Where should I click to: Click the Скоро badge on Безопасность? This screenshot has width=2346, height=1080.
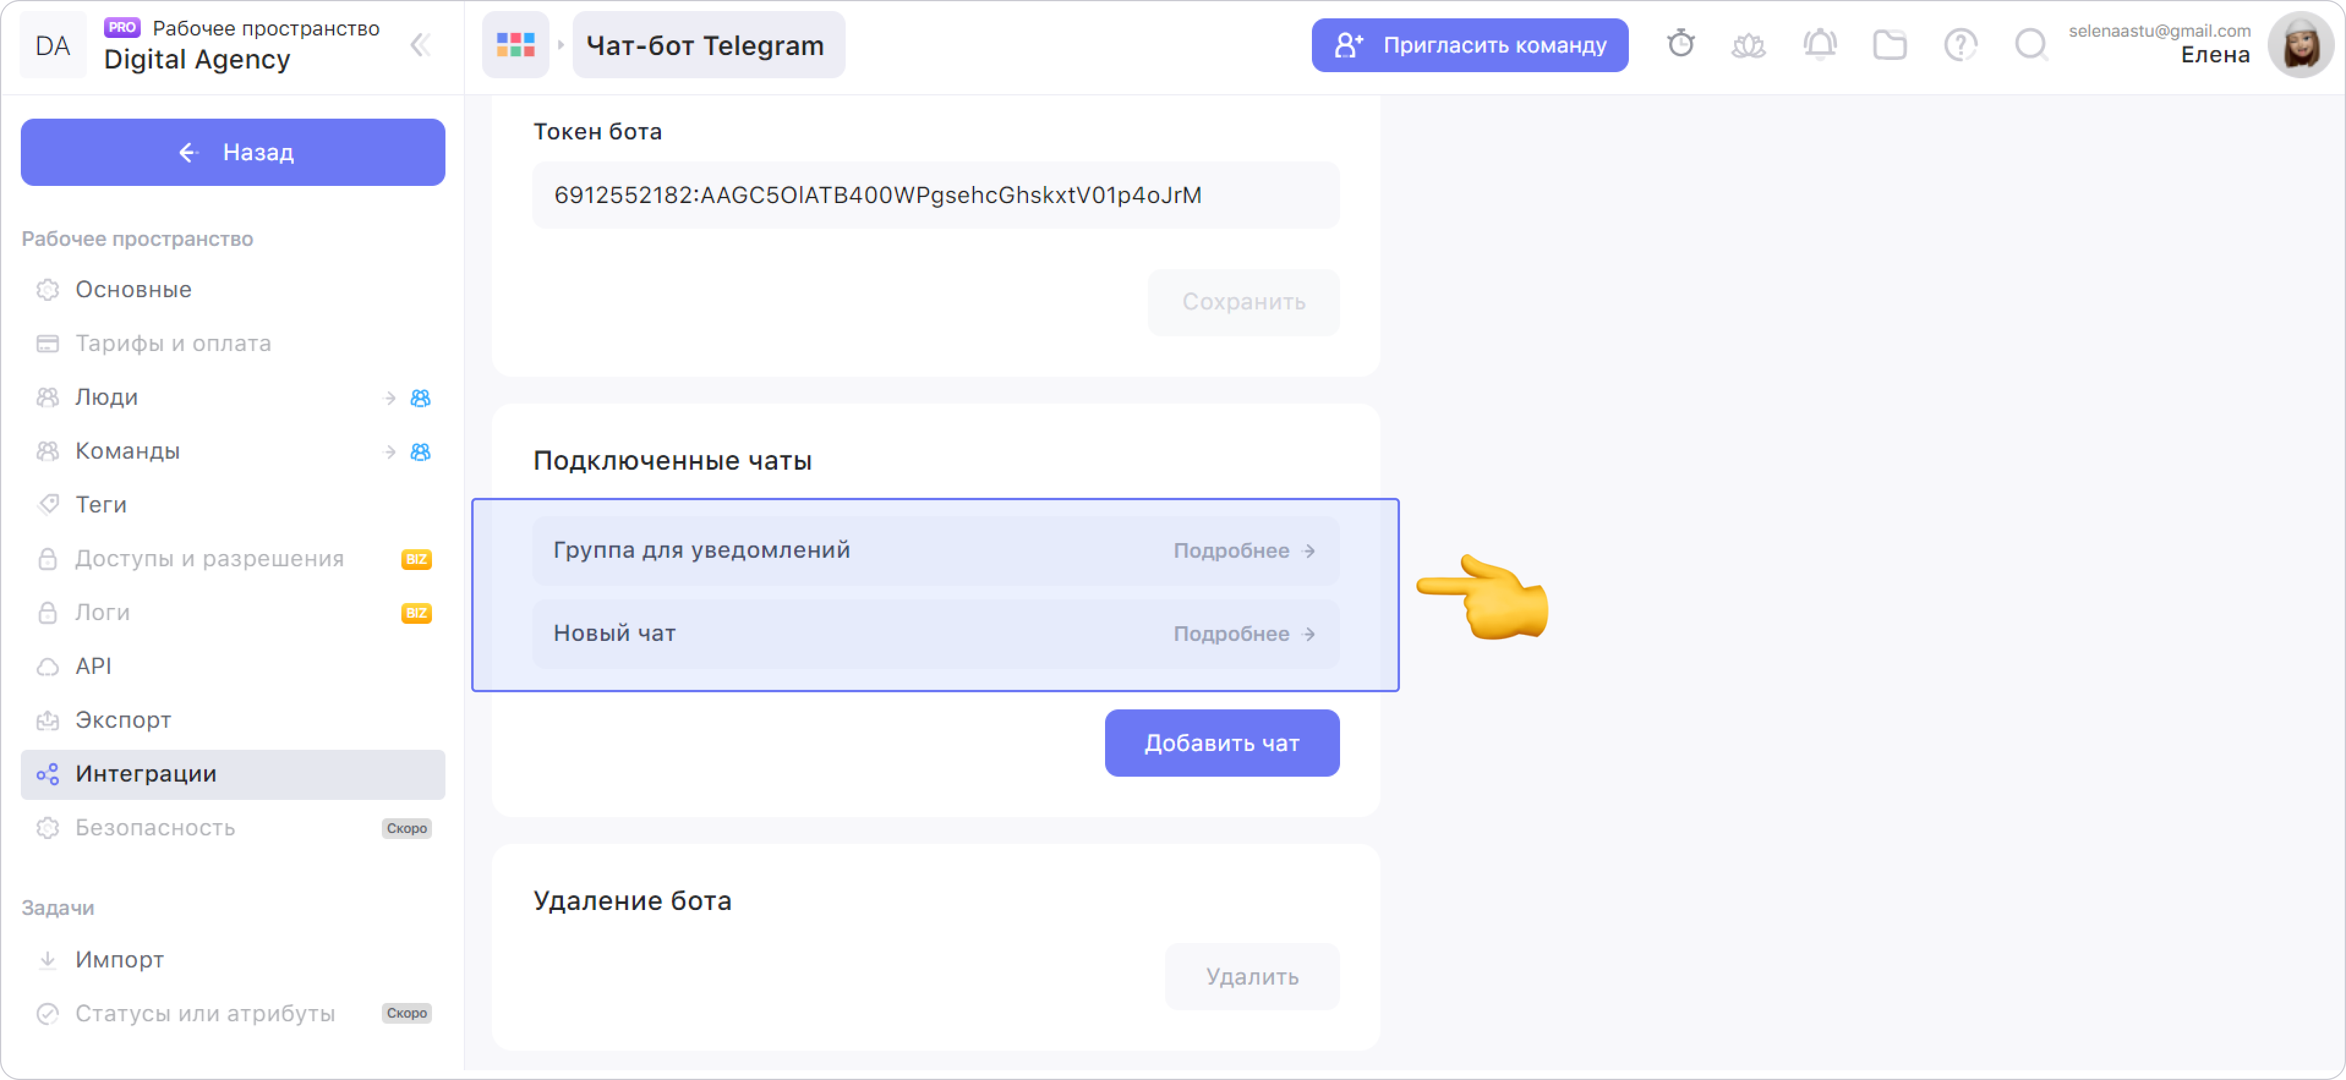click(x=406, y=828)
